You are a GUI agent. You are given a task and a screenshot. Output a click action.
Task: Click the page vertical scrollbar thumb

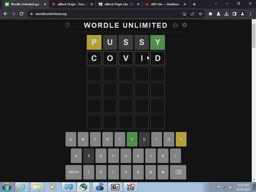(x=254, y=35)
